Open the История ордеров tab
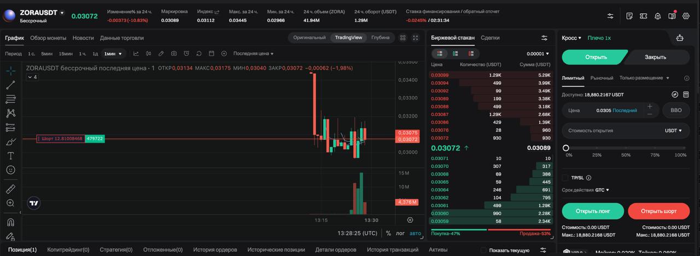 pyautogui.click(x=215, y=249)
